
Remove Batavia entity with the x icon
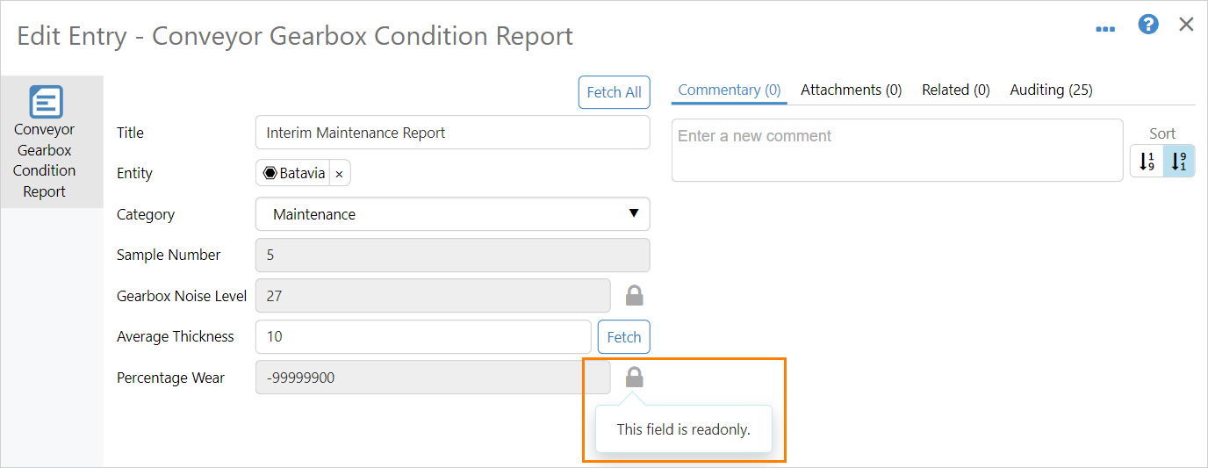coord(339,174)
